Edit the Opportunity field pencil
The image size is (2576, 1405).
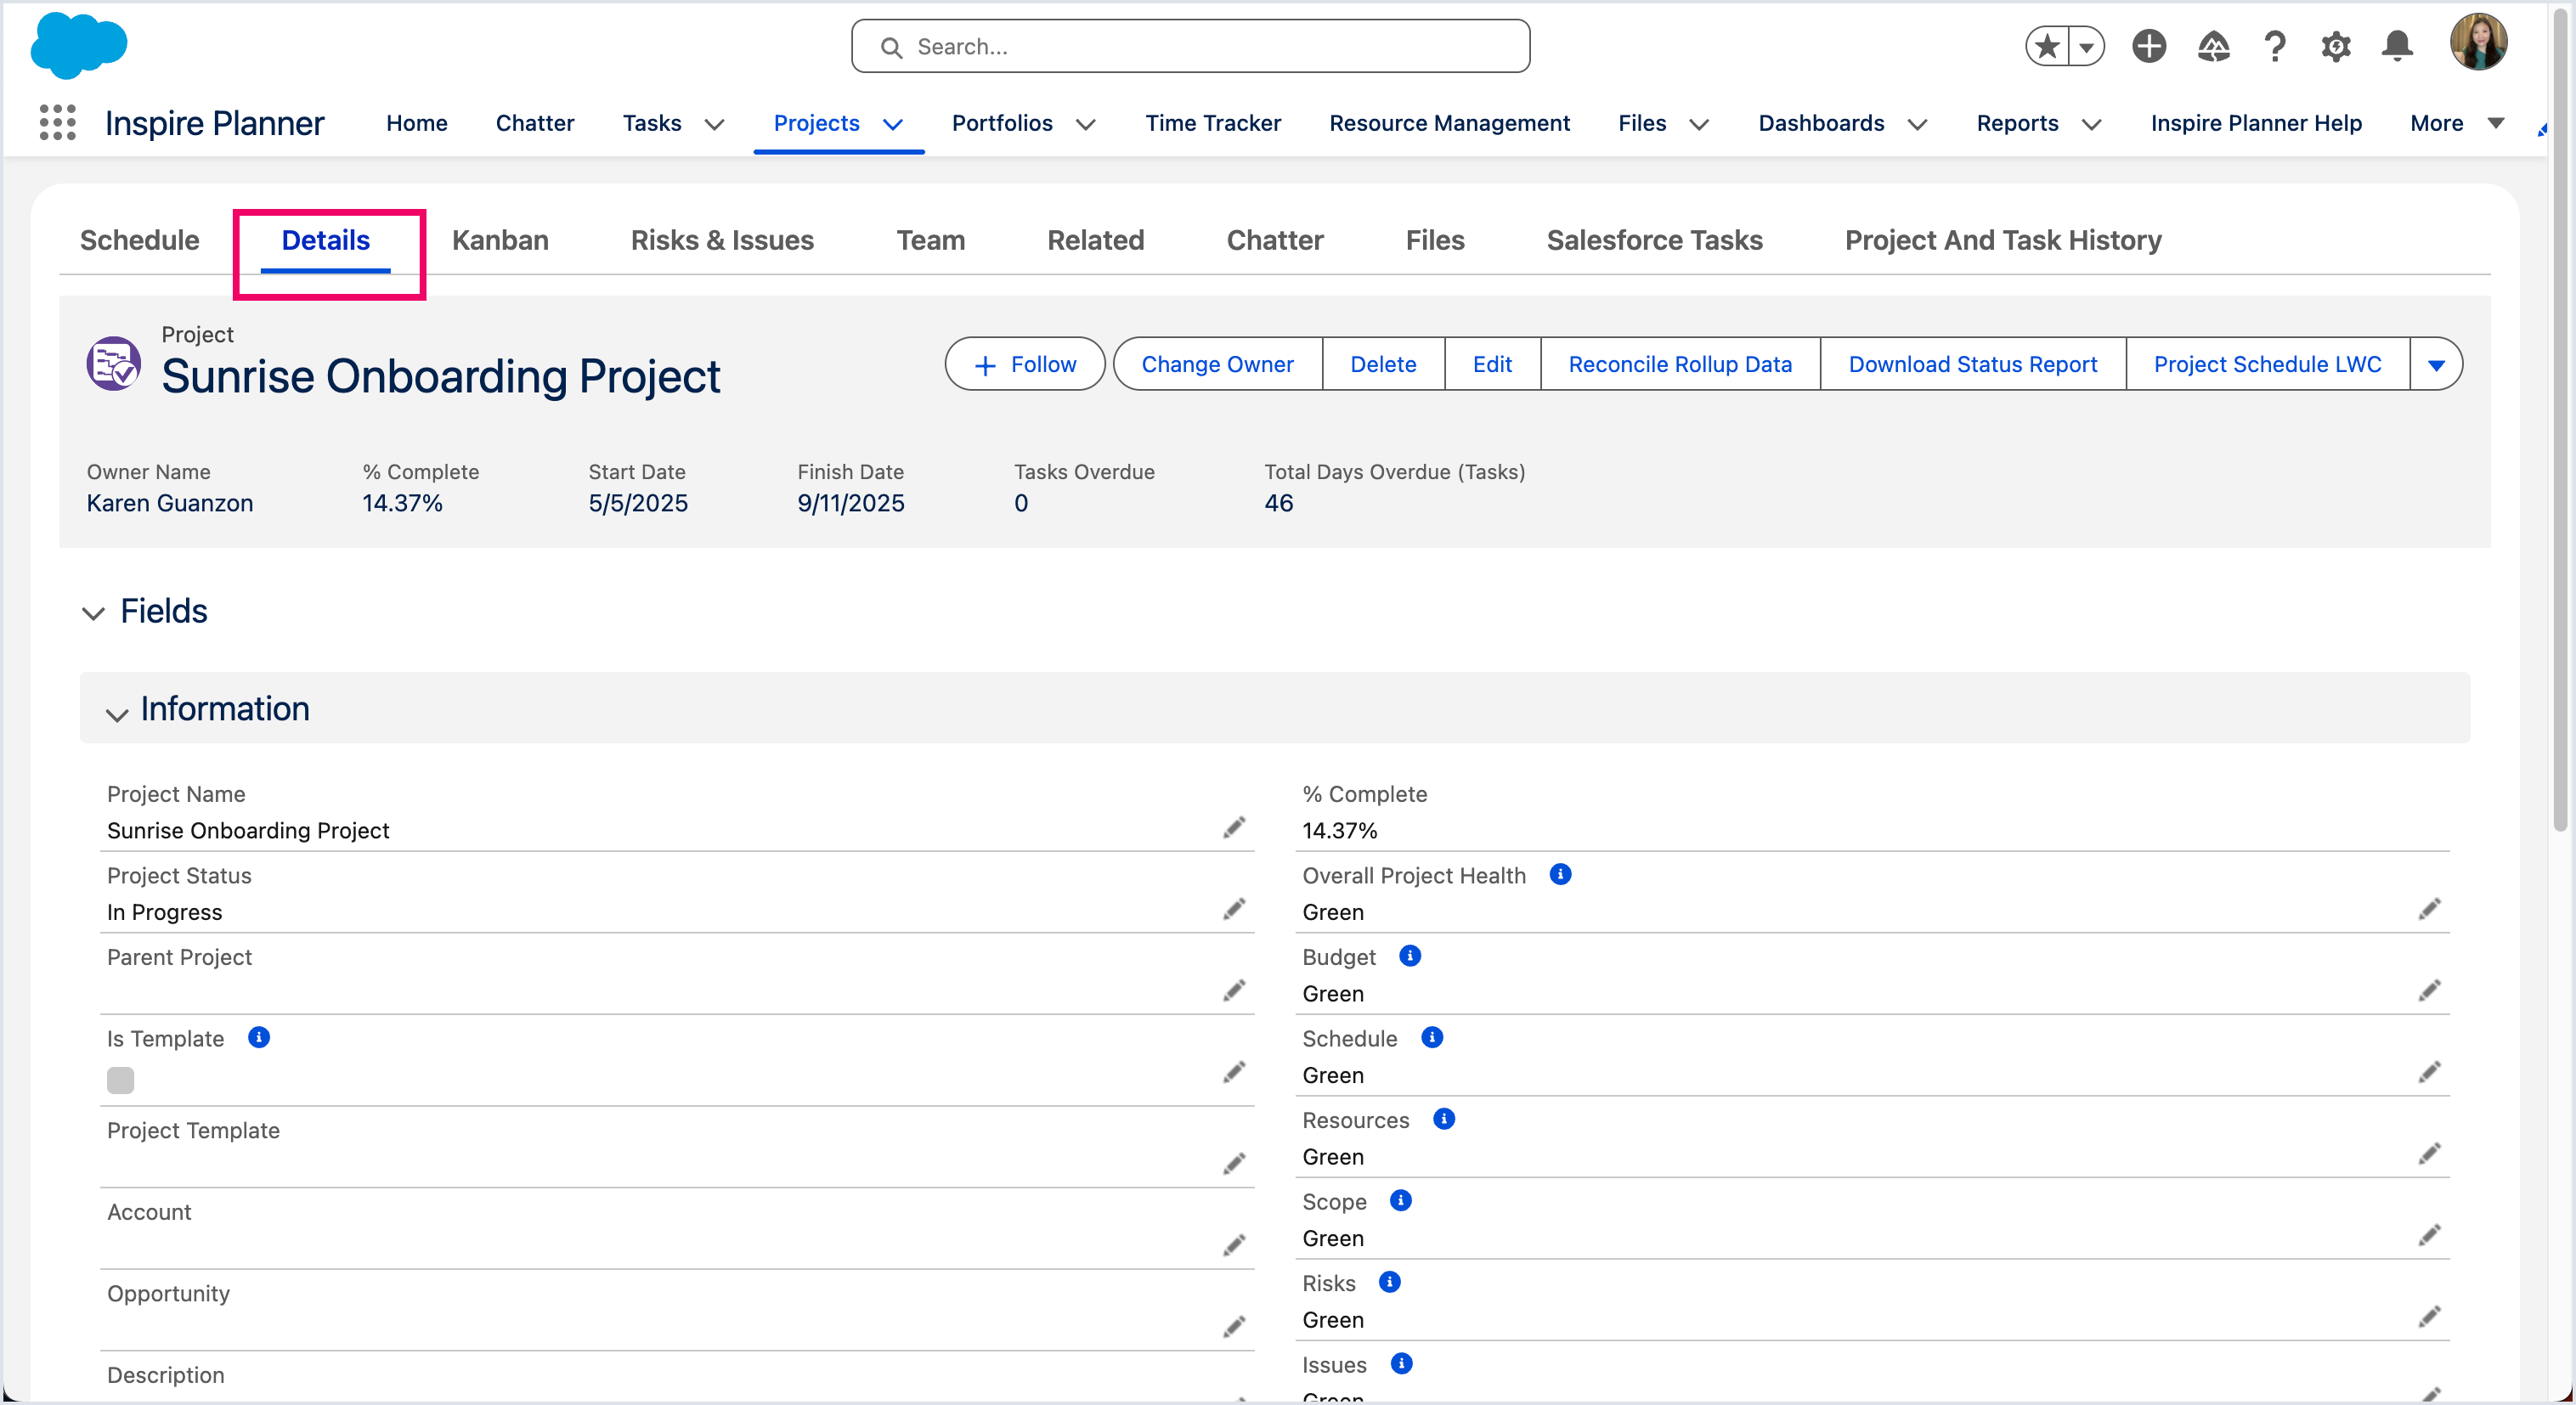click(1235, 1327)
